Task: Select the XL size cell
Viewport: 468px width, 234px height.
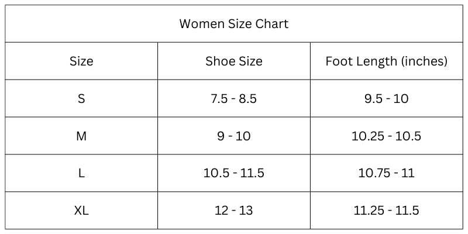Action: pyautogui.click(x=81, y=211)
